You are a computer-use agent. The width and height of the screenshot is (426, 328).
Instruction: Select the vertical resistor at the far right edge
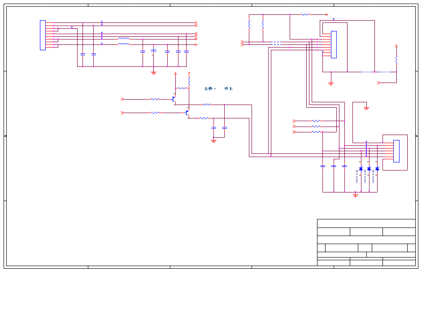pos(396,60)
